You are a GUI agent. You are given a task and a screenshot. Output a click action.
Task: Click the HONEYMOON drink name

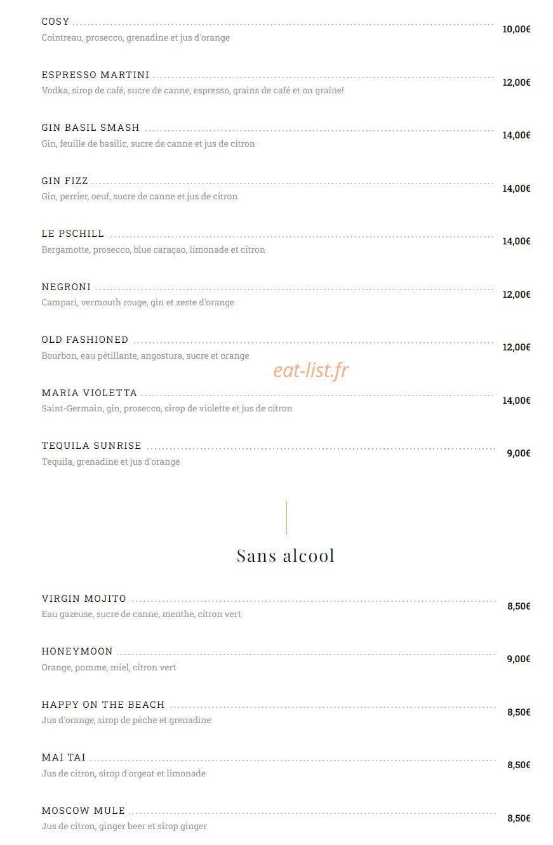pos(77,651)
